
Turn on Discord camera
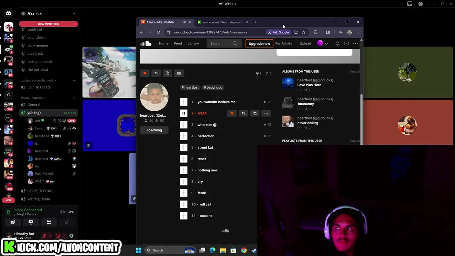pyautogui.click(x=13, y=223)
